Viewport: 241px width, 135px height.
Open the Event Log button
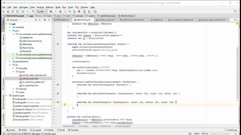coord(231,130)
